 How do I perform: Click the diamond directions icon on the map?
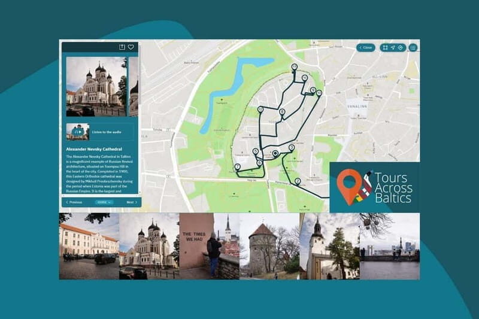coord(401,47)
